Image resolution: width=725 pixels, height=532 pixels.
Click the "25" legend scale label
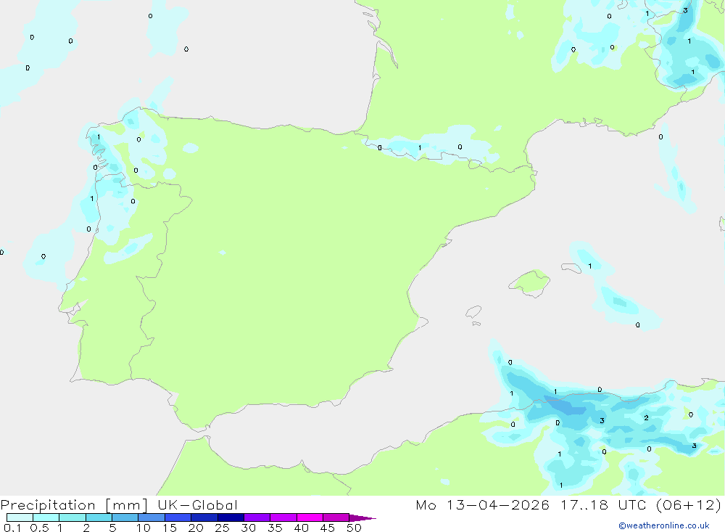pyautogui.click(x=222, y=528)
